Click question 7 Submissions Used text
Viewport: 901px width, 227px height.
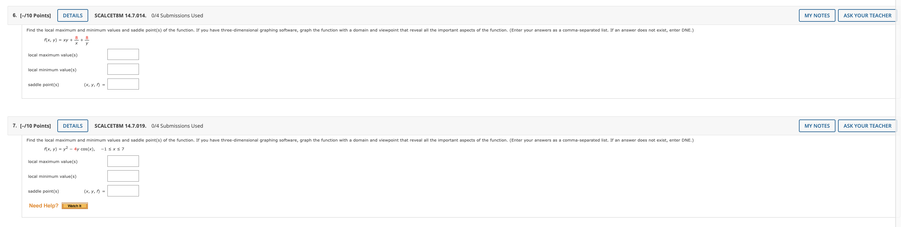tap(177, 126)
